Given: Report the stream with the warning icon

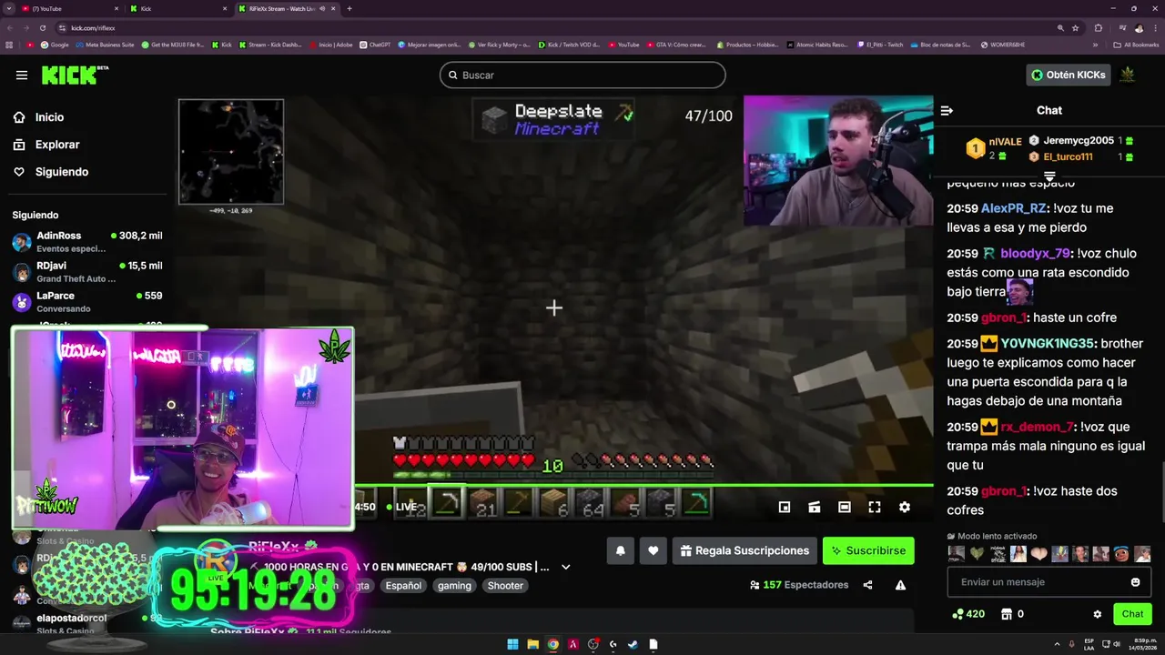Looking at the screenshot, I should point(900,585).
